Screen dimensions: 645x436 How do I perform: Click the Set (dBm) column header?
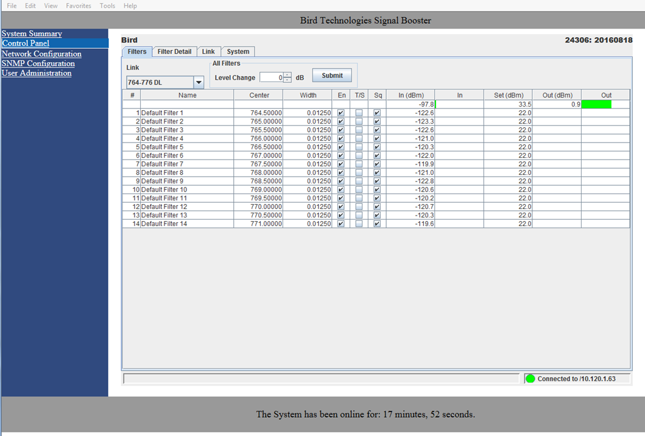[x=509, y=95]
